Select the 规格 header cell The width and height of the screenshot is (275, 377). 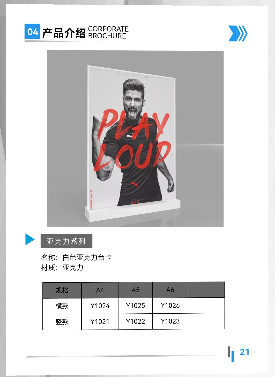62,290
